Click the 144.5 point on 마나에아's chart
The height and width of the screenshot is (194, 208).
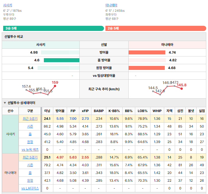coord(153,91)
